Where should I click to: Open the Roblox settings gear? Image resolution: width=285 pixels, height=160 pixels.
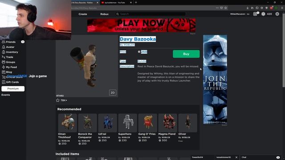click(277, 14)
